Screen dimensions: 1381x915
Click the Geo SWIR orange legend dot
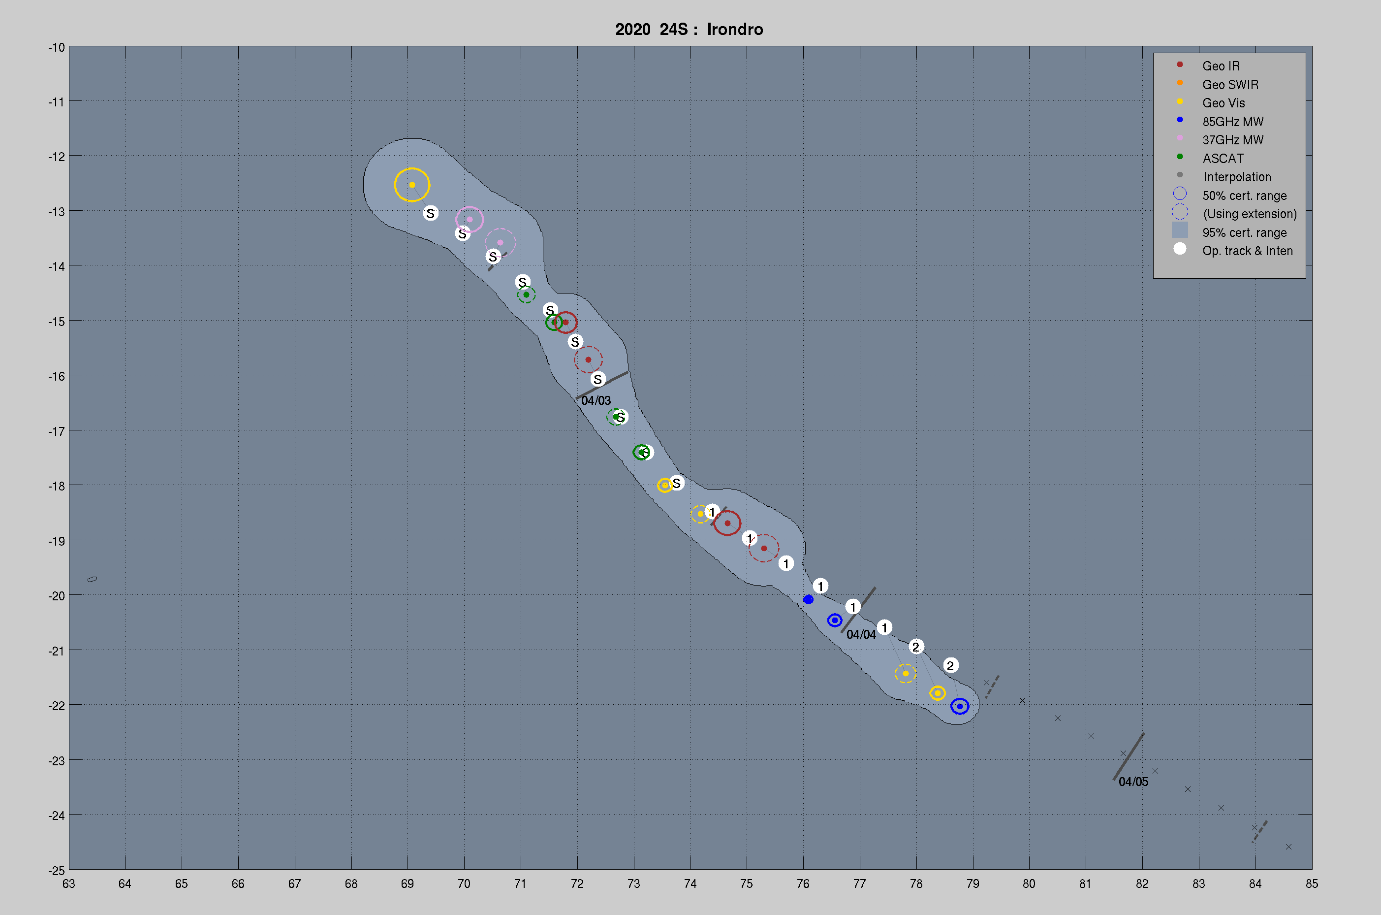(1180, 83)
